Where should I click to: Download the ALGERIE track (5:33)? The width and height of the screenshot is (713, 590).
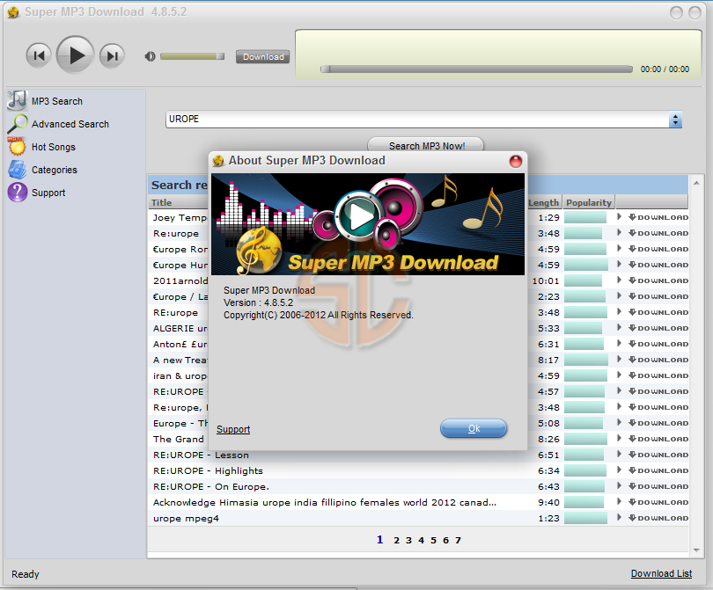tap(658, 328)
